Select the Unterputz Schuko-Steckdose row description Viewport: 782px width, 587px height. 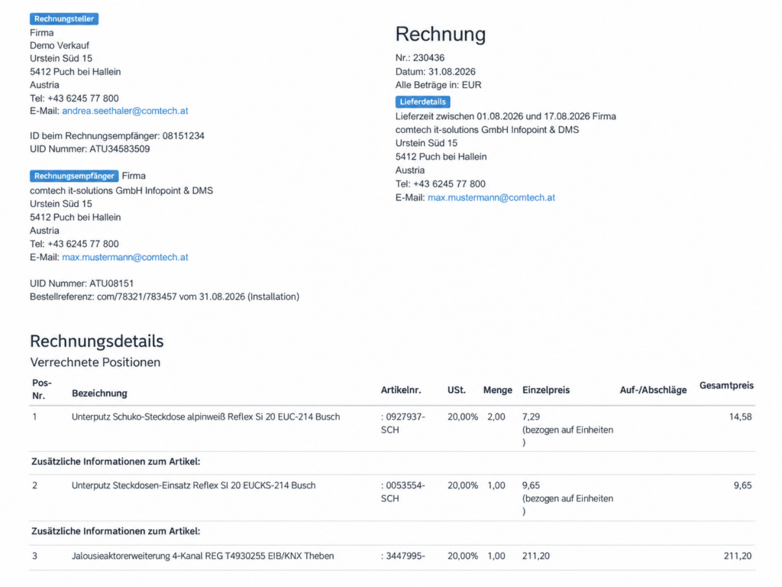205,417
